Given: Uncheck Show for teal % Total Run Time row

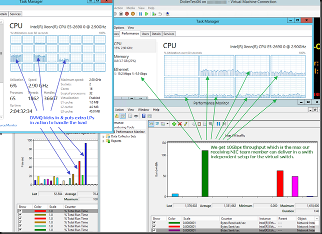Looking at the screenshot, I should tap(20, 226).
